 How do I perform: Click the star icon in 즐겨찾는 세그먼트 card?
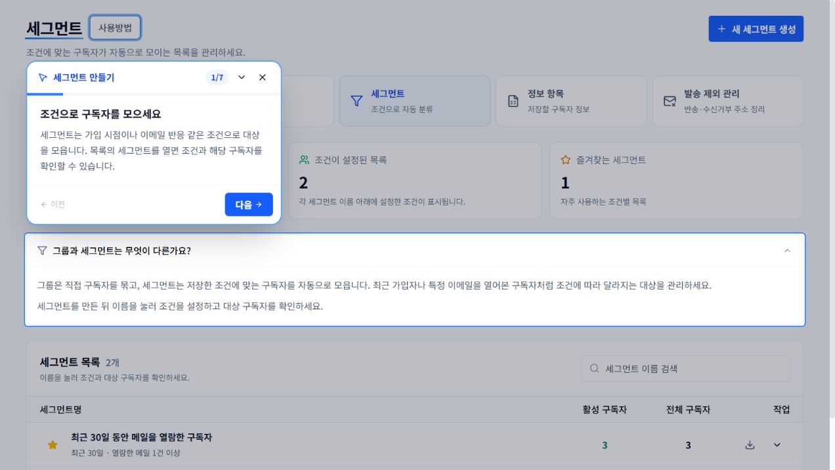pyautogui.click(x=565, y=160)
